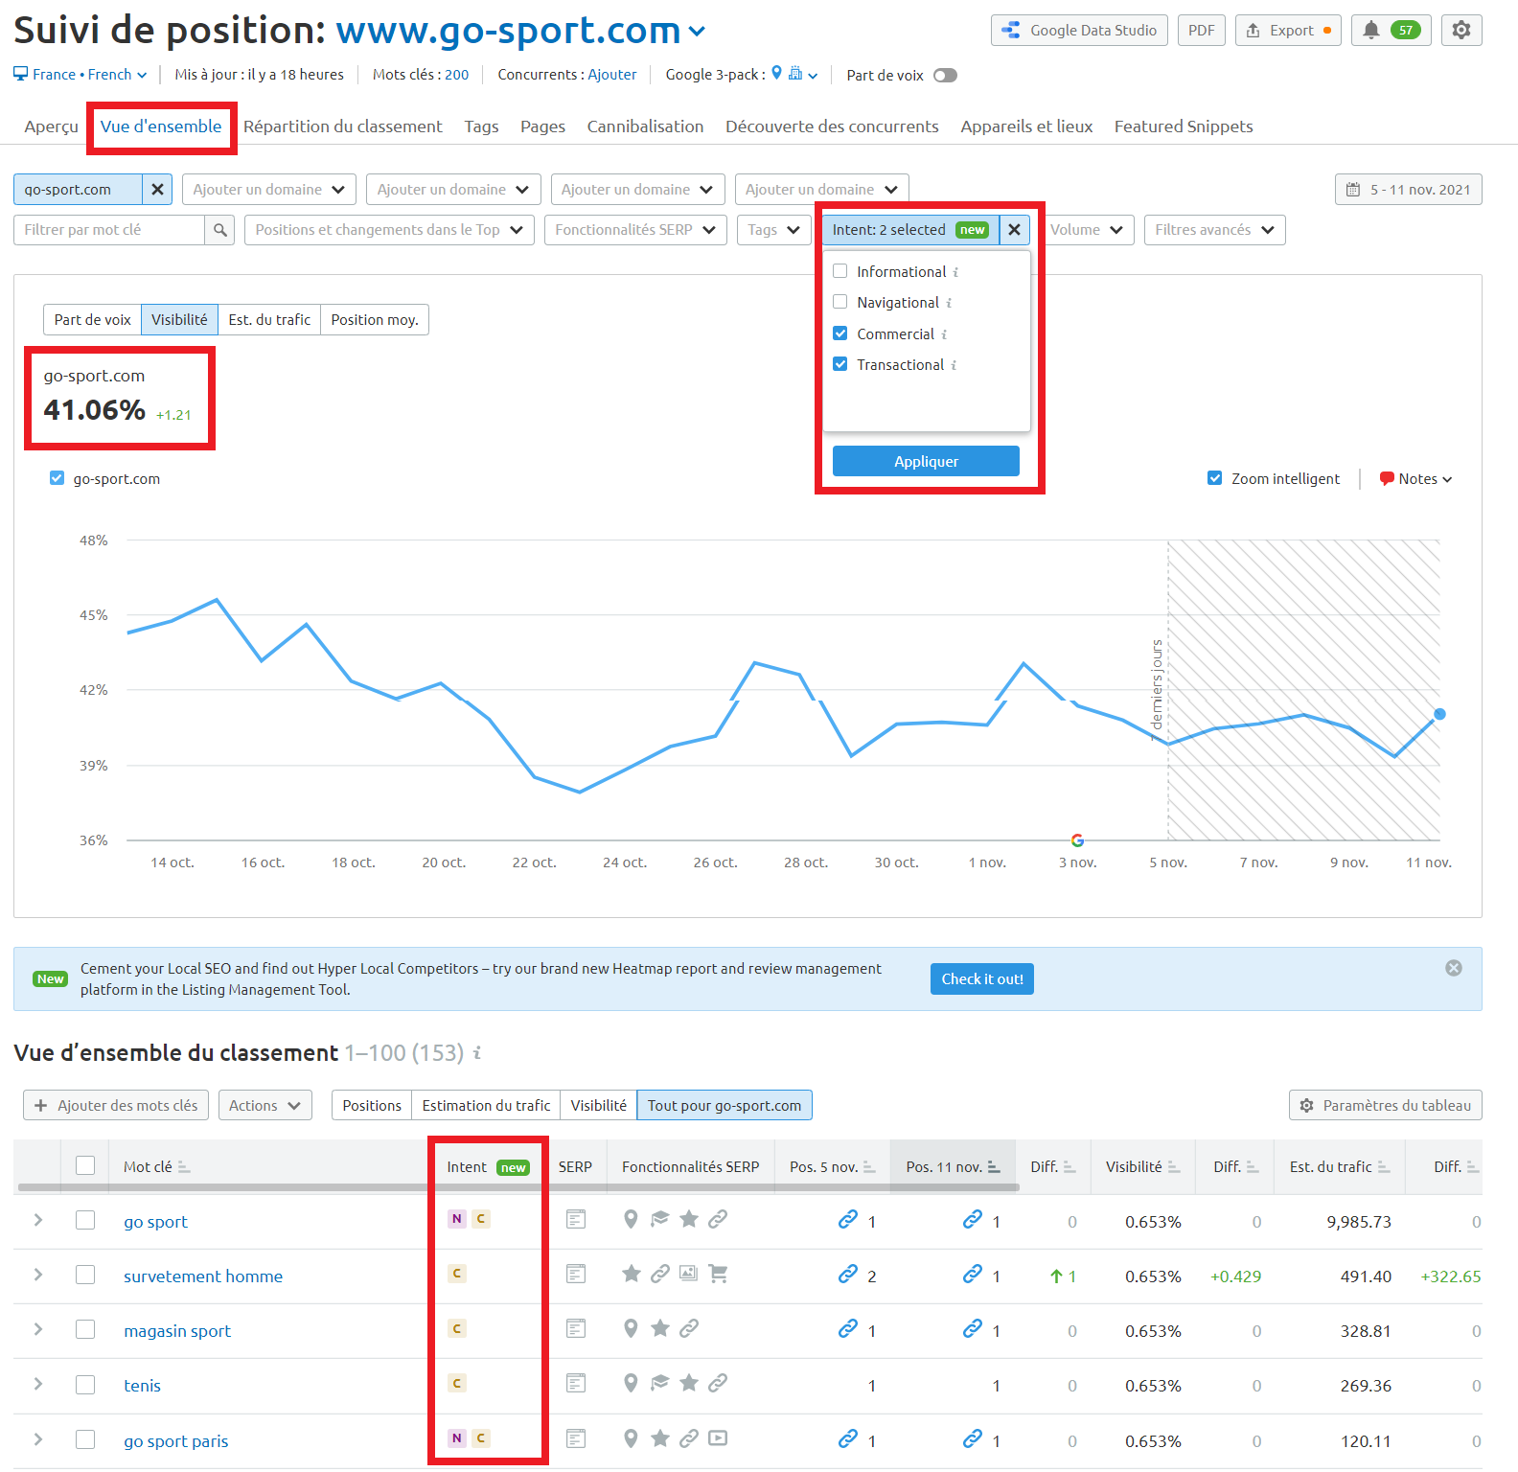This screenshot has width=1518, height=1472.
Task: Click the Google 3-pack location pin icon
Action: [777, 73]
